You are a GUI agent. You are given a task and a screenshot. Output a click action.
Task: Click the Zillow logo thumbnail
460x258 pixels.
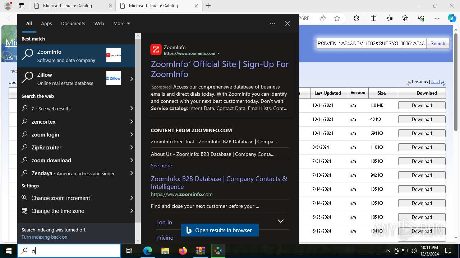click(x=114, y=78)
